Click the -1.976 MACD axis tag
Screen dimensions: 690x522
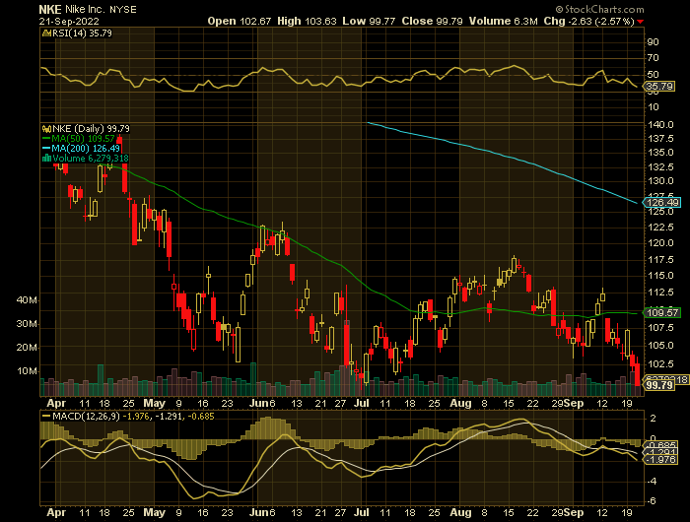click(x=660, y=460)
